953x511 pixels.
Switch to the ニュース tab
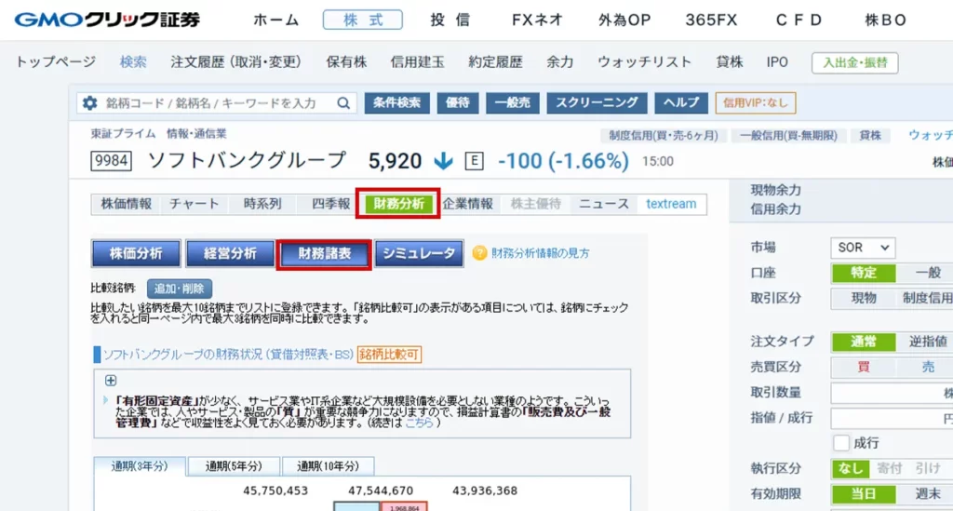(603, 204)
